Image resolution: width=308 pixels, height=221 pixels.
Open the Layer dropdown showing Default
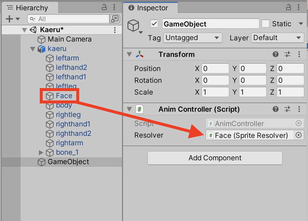click(x=277, y=38)
